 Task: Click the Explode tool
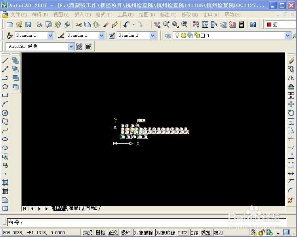[x=291, y=200]
